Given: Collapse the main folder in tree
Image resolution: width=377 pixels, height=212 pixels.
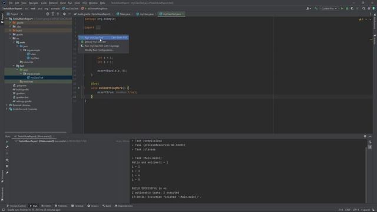Looking at the screenshot, I should (14, 42).
